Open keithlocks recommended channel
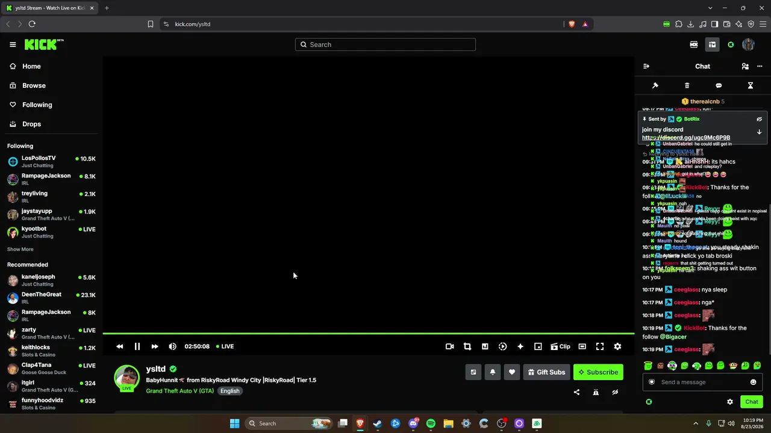Image resolution: width=771 pixels, height=433 pixels. click(51, 351)
